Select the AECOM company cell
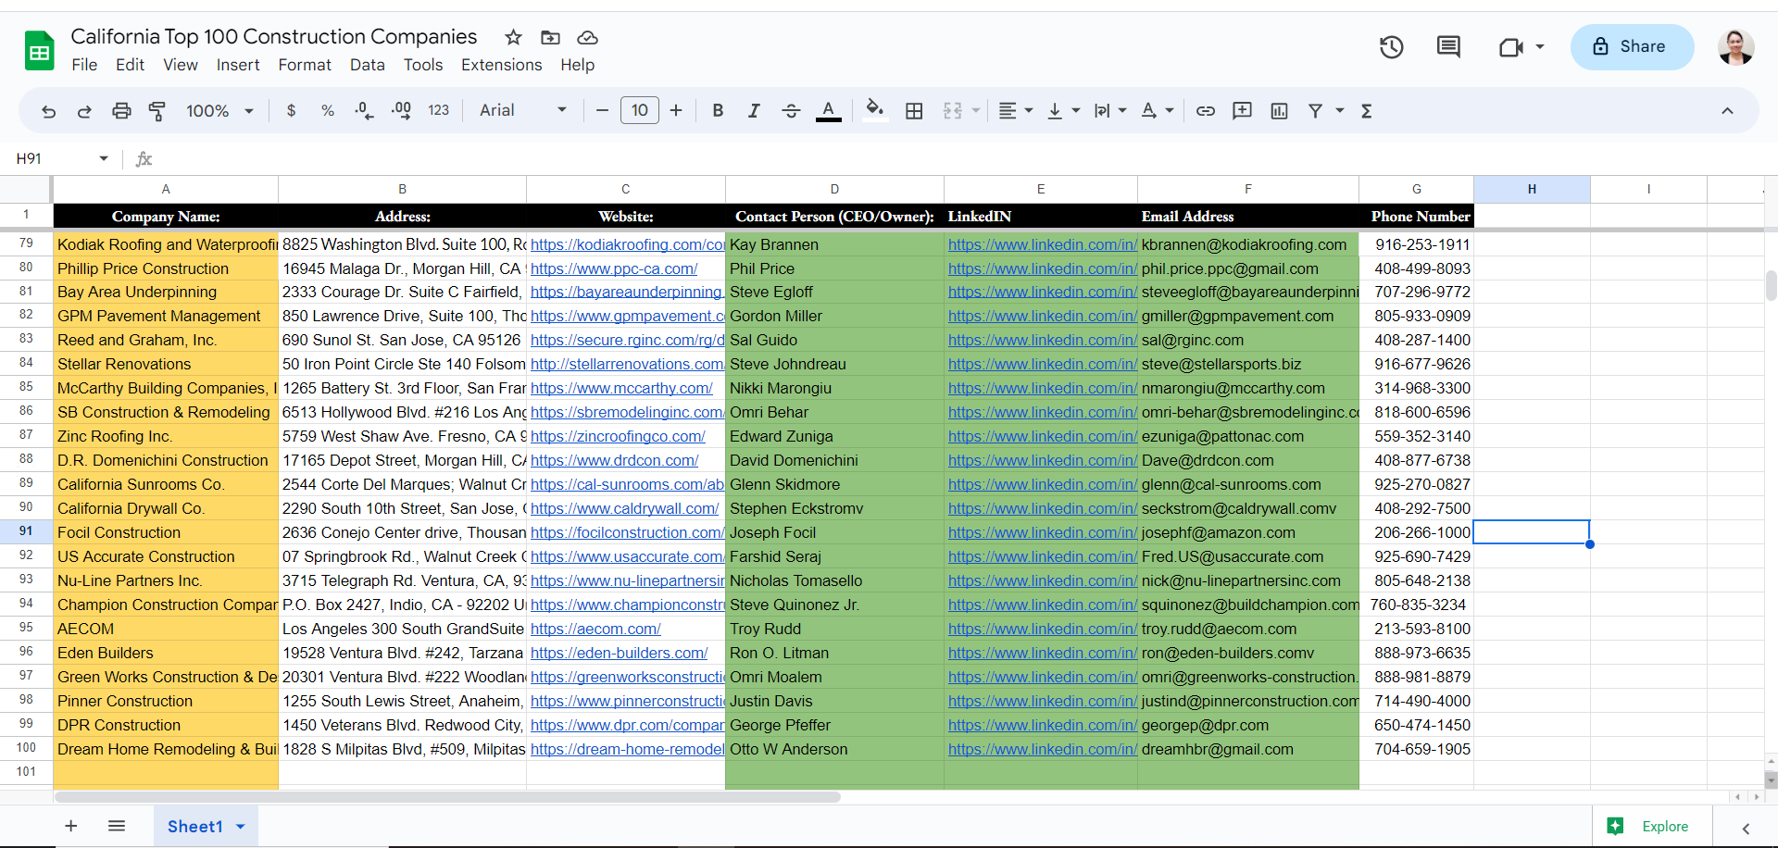The width and height of the screenshot is (1778, 848). tap(166, 630)
